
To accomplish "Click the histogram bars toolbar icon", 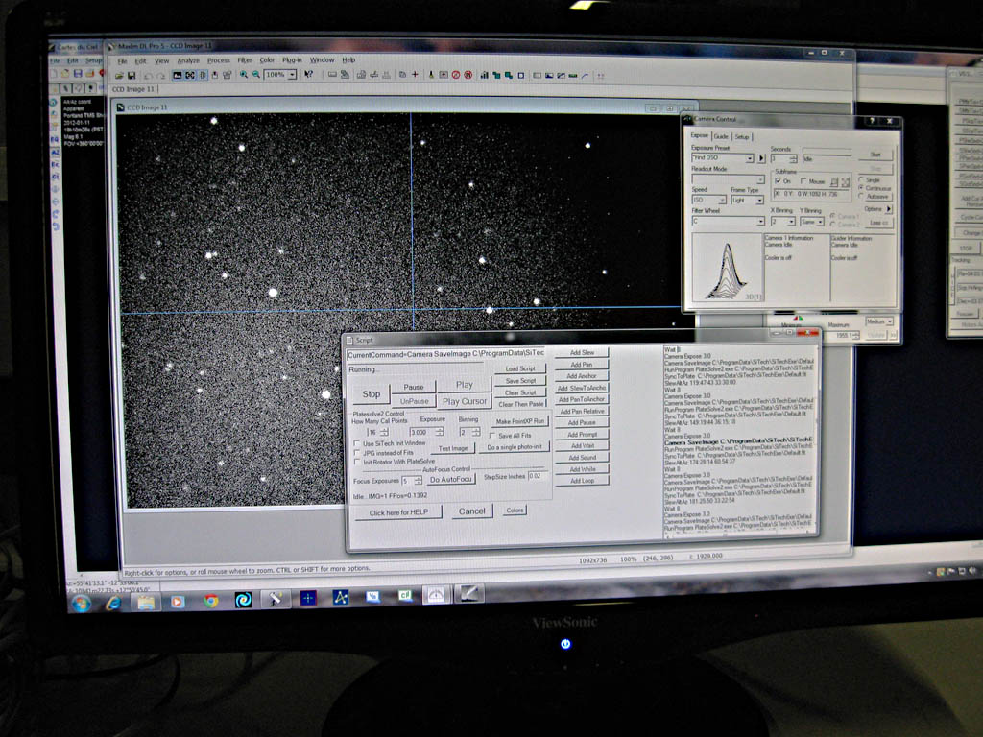I will (x=484, y=75).
